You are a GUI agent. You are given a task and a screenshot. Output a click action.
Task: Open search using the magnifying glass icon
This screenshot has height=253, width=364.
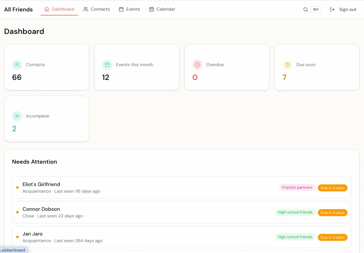click(x=305, y=9)
